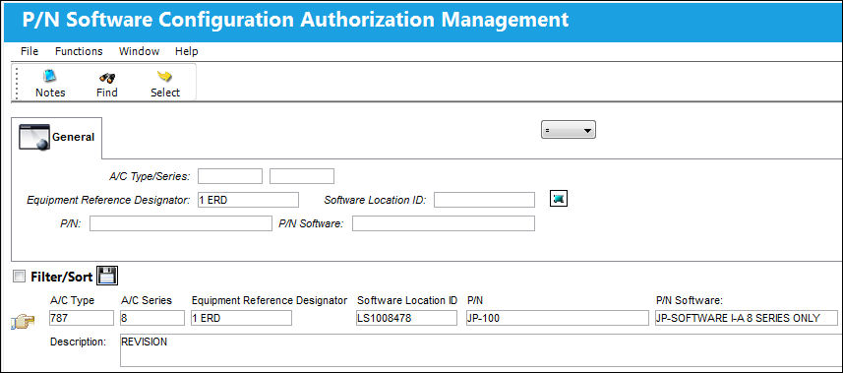Open the Help menu
843x373 pixels.
click(187, 52)
